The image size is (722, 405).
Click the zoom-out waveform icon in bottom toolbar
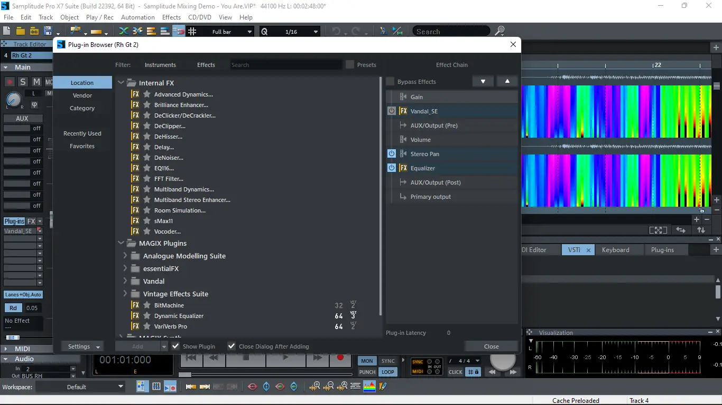pyautogui.click(x=330, y=387)
